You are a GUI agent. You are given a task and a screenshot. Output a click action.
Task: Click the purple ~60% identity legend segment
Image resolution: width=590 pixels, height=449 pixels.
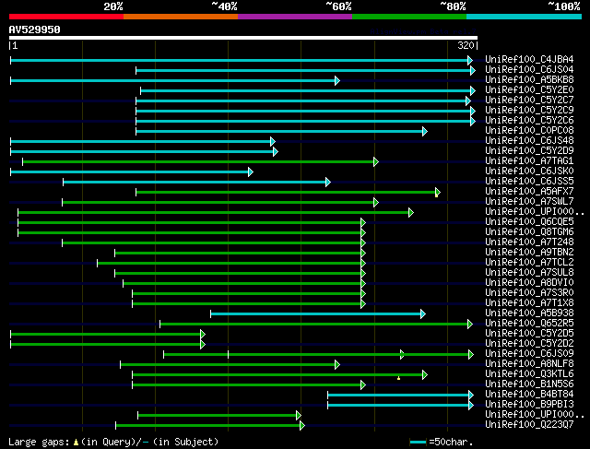tap(295, 17)
